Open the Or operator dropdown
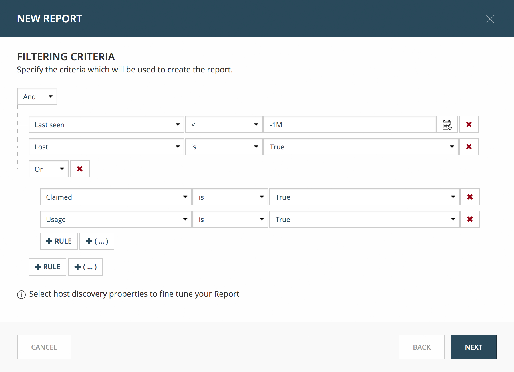The height and width of the screenshot is (372, 514). (x=49, y=169)
